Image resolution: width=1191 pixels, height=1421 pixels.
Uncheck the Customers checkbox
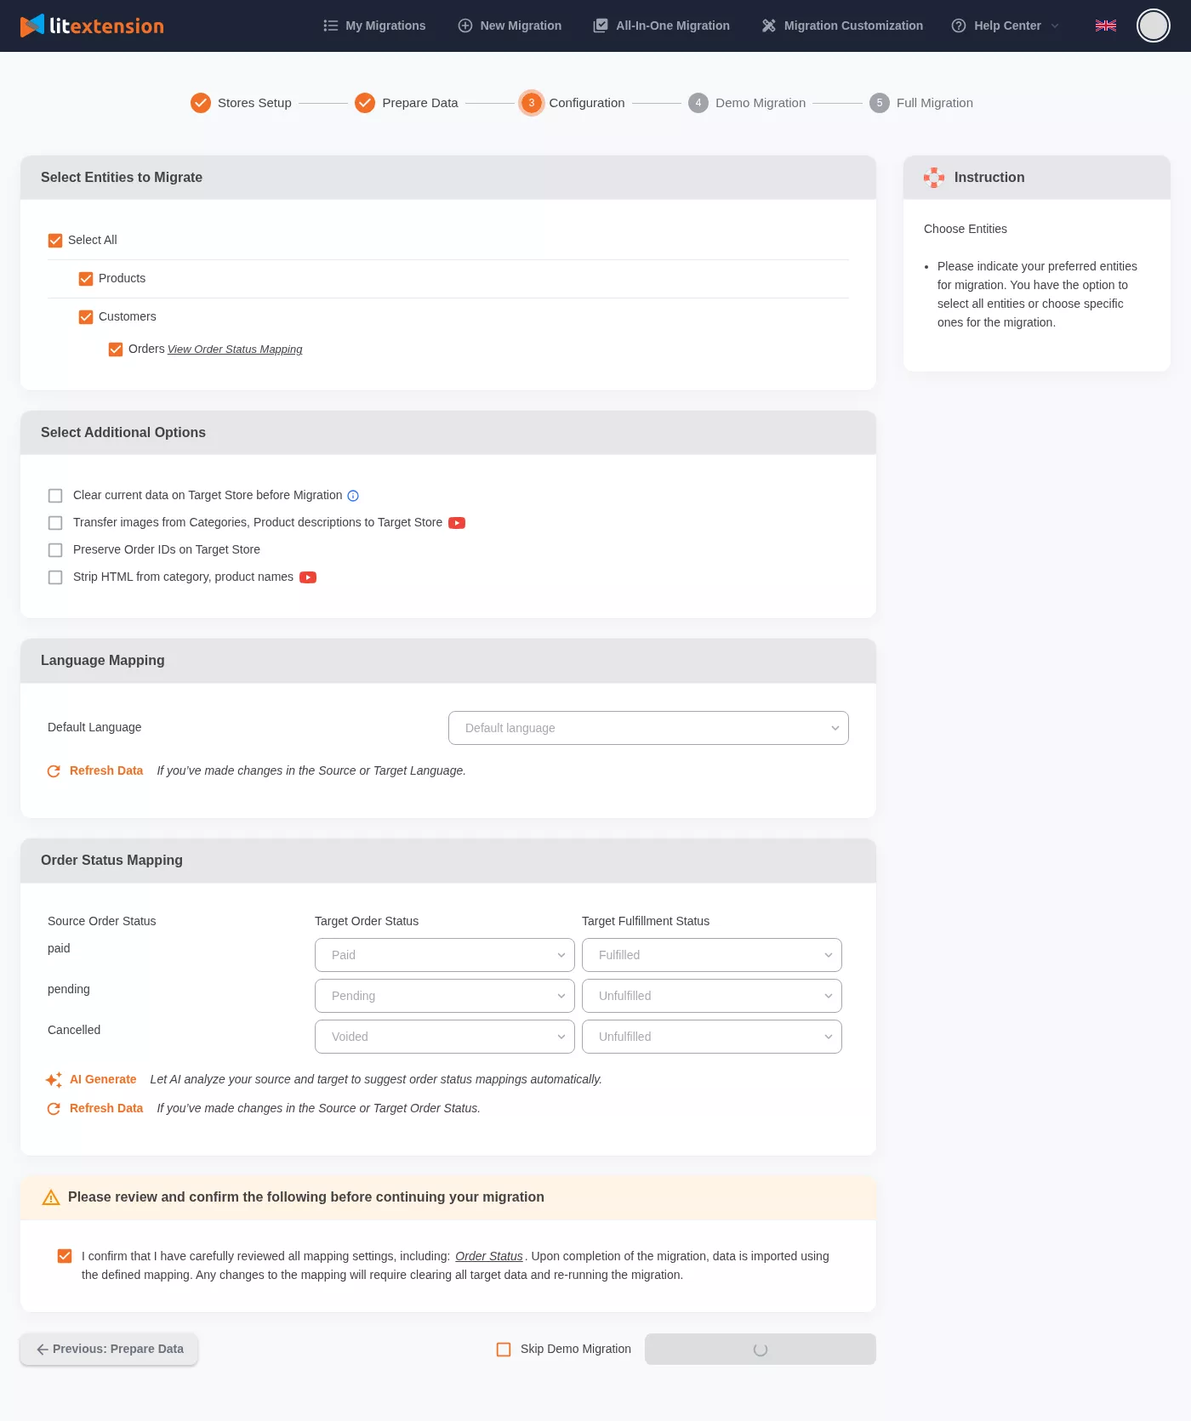[x=86, y=317]
